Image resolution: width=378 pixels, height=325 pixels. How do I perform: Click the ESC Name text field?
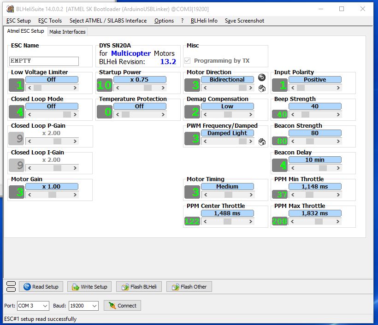tap(44, 61)
